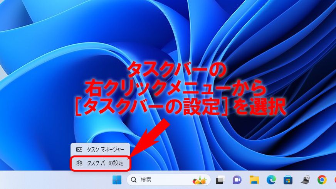Select タスク マネージャー in the context menu
Image resolution: width=336 pixels, height=189 pixels.
coord(100,150)
